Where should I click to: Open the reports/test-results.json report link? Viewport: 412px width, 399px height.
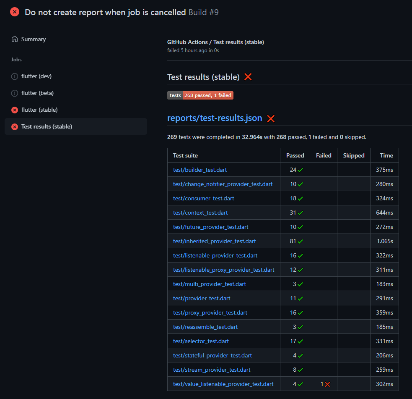click(x=215, y=118)
